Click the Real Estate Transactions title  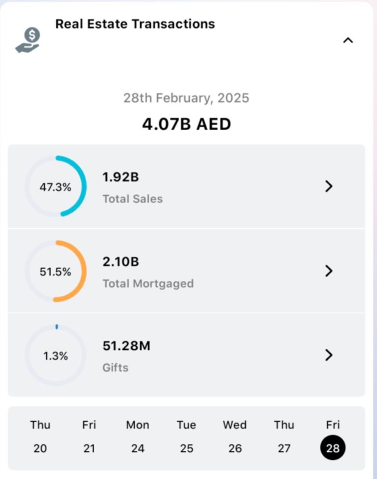(135, 24)
